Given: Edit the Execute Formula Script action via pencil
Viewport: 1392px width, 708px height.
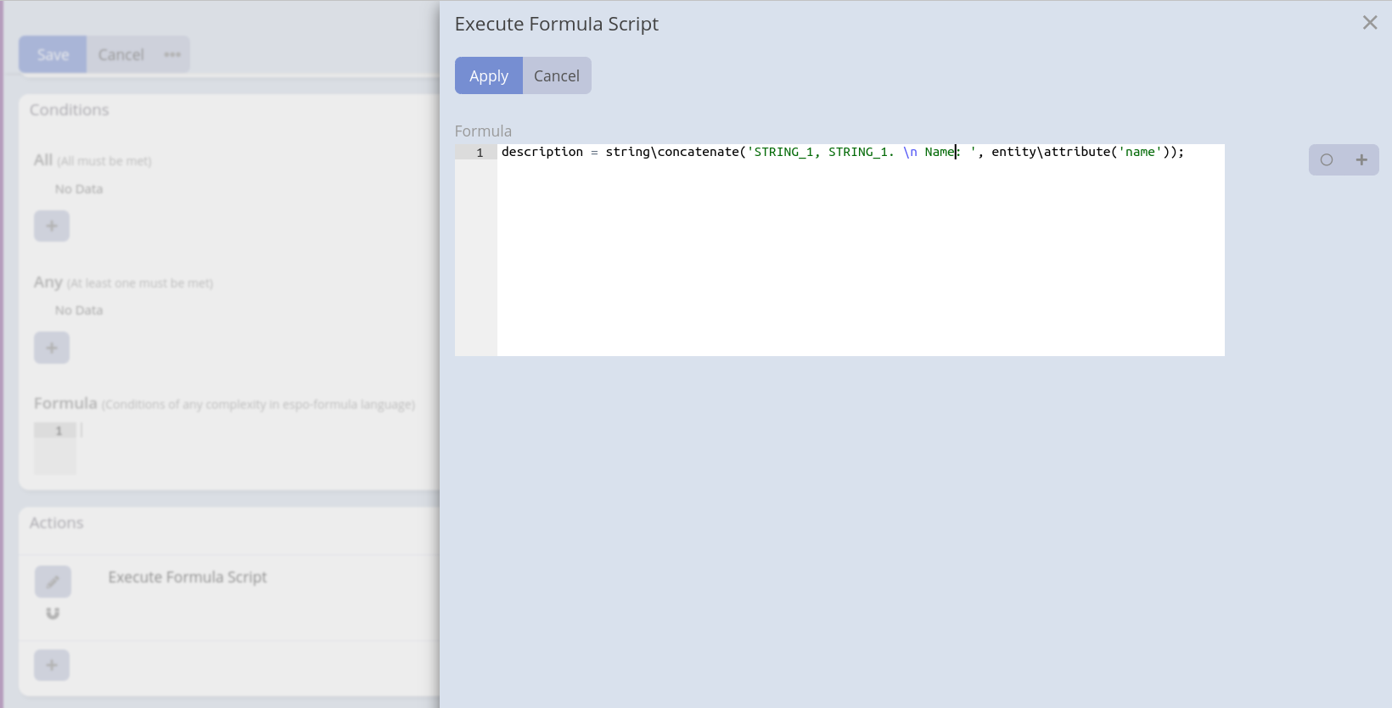Looking at the screenshot, I should pos(53,582).
